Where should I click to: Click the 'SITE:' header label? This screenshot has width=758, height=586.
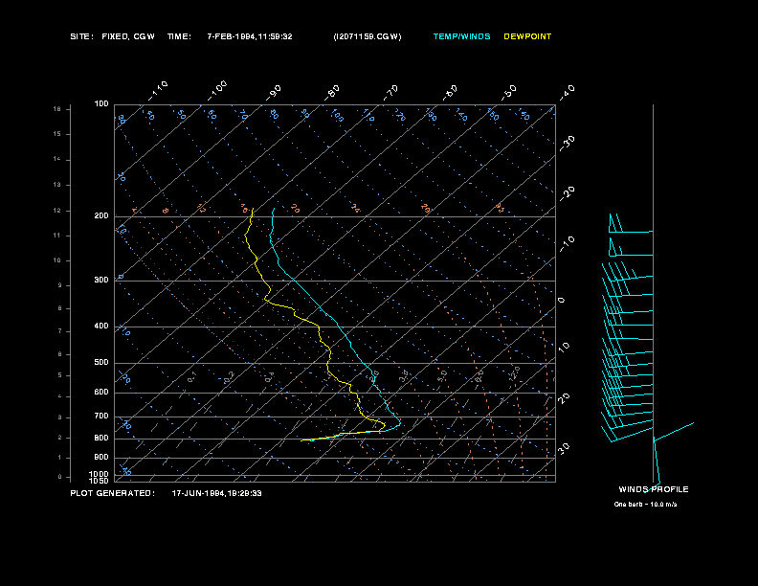pyautogui.click(x=81, y=36)
